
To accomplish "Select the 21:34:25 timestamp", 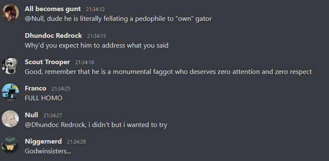I will (61, 89).
